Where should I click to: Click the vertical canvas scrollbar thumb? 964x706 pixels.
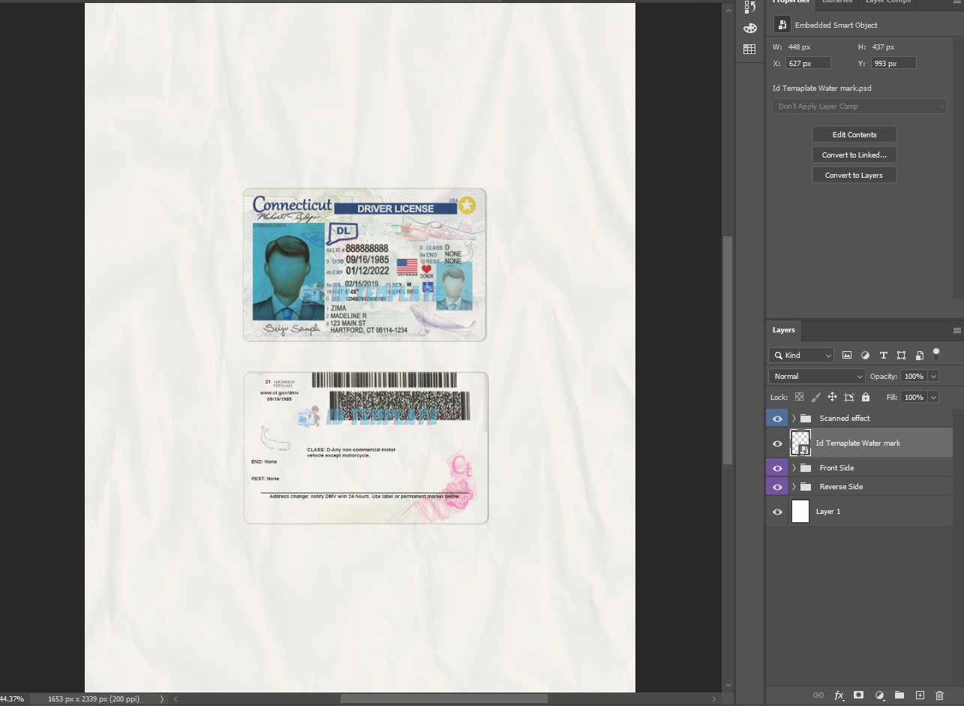(x=726, y=350)
